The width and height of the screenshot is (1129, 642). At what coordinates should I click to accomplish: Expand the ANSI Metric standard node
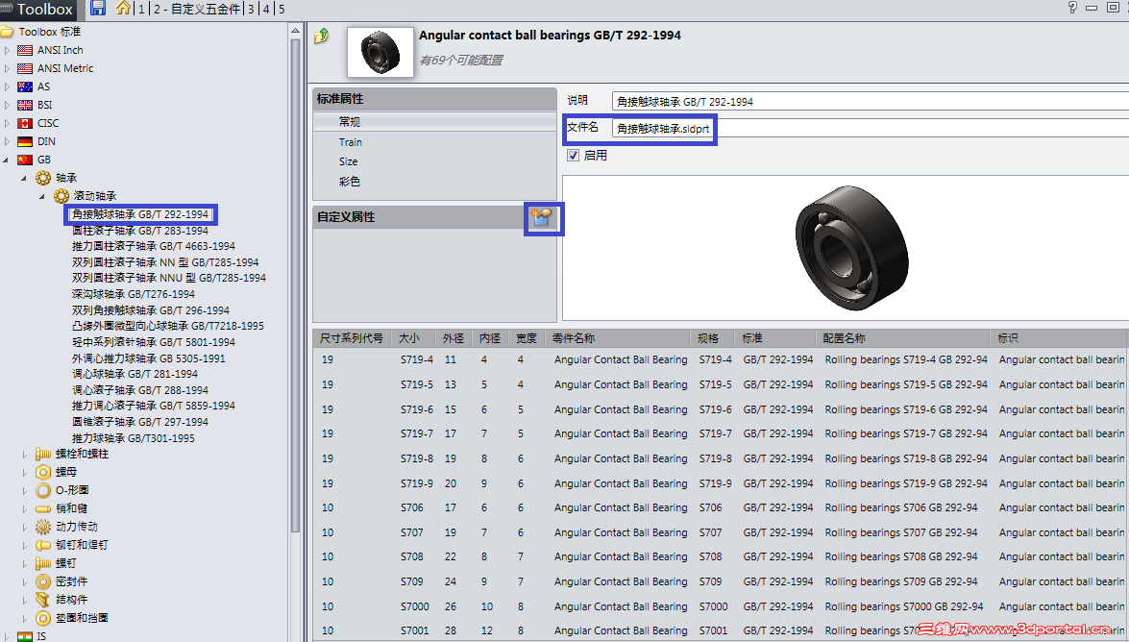(x=7, y=68)
